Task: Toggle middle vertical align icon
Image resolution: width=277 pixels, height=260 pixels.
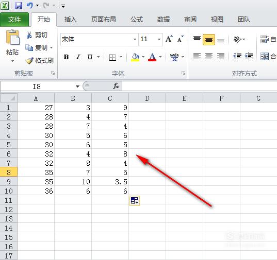Action: pos(209,40)
